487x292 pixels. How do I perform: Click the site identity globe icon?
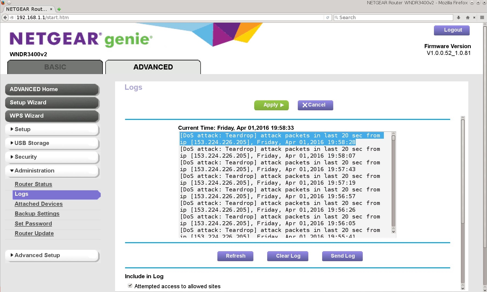12,18
